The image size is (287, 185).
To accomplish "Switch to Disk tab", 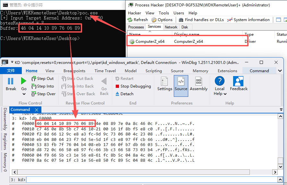I will (185, 27).
